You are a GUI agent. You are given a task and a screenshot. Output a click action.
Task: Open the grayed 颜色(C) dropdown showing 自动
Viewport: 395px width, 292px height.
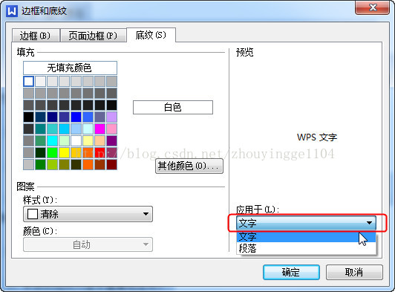(x=88, y=244)
